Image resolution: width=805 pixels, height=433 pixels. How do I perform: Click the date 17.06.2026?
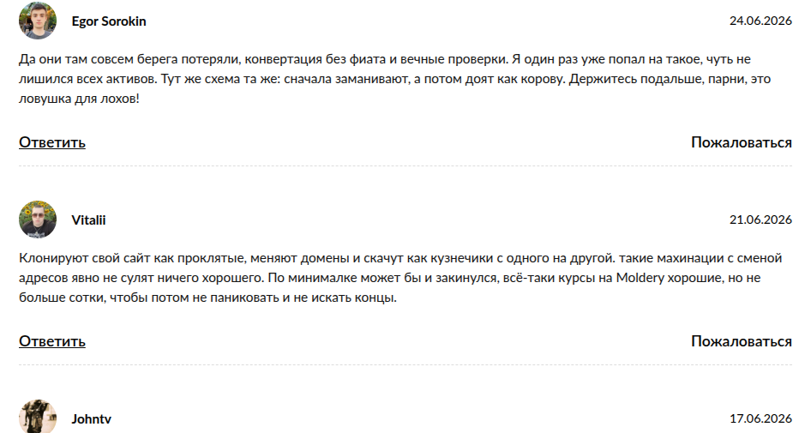[x=760, y=418]
